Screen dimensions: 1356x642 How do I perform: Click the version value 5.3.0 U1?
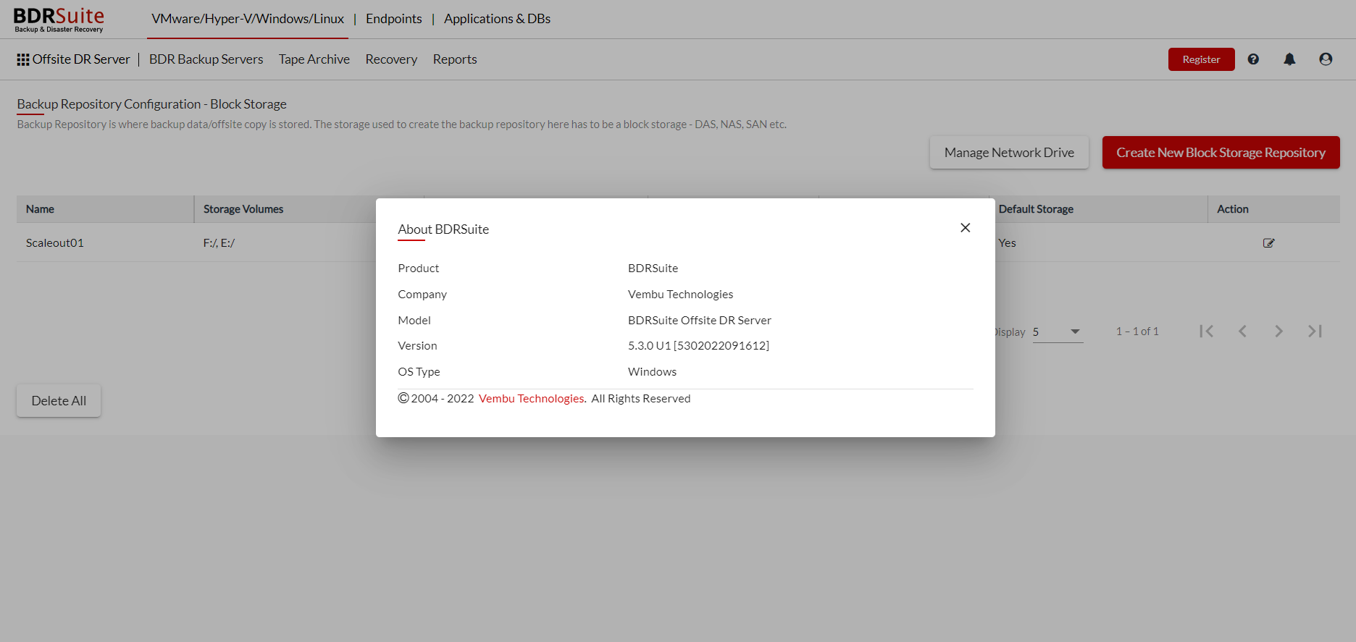698,346
